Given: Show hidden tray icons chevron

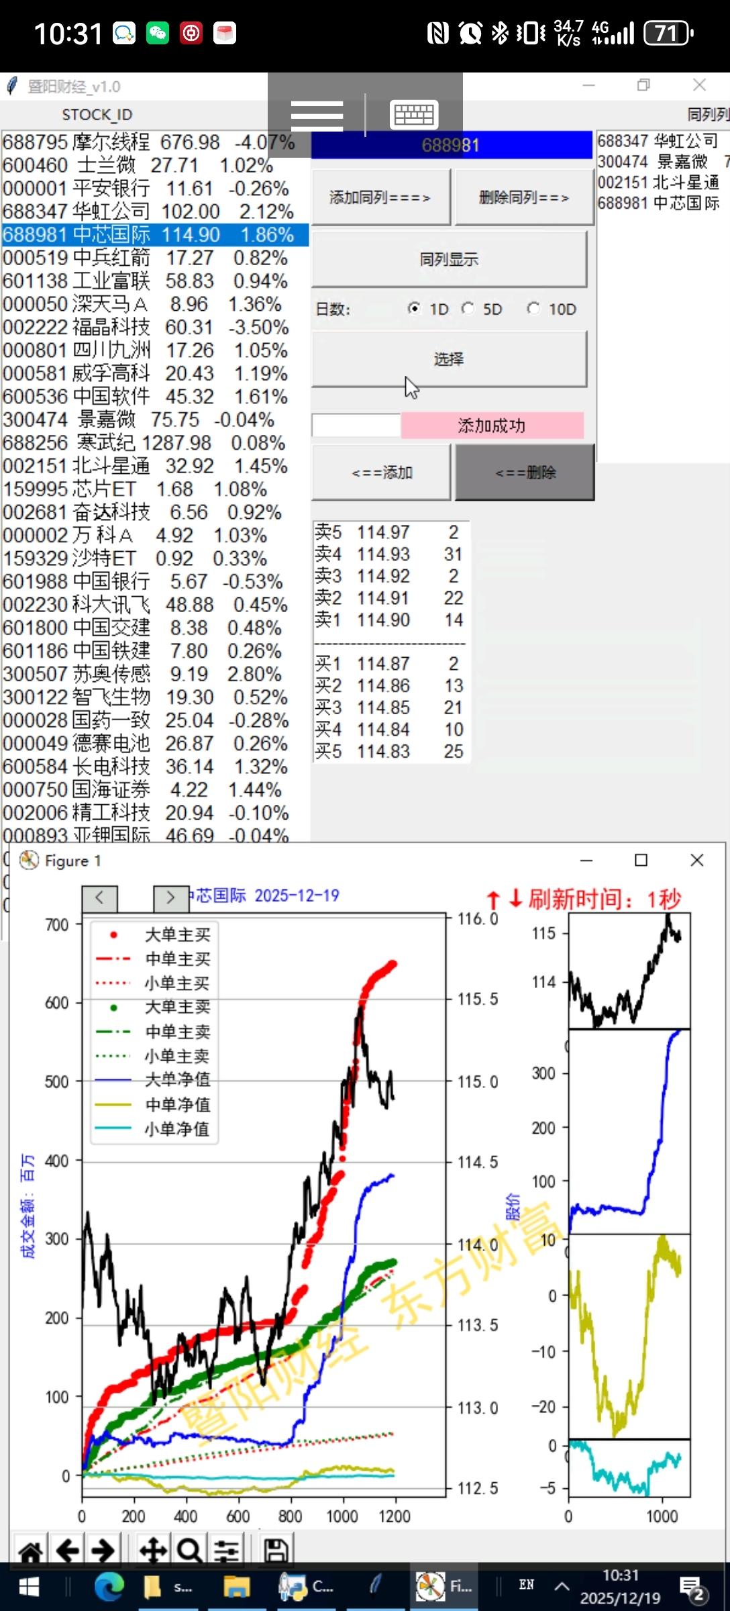Looking at the screenshot, I should pyautogui.click(x=562, y=1587).
